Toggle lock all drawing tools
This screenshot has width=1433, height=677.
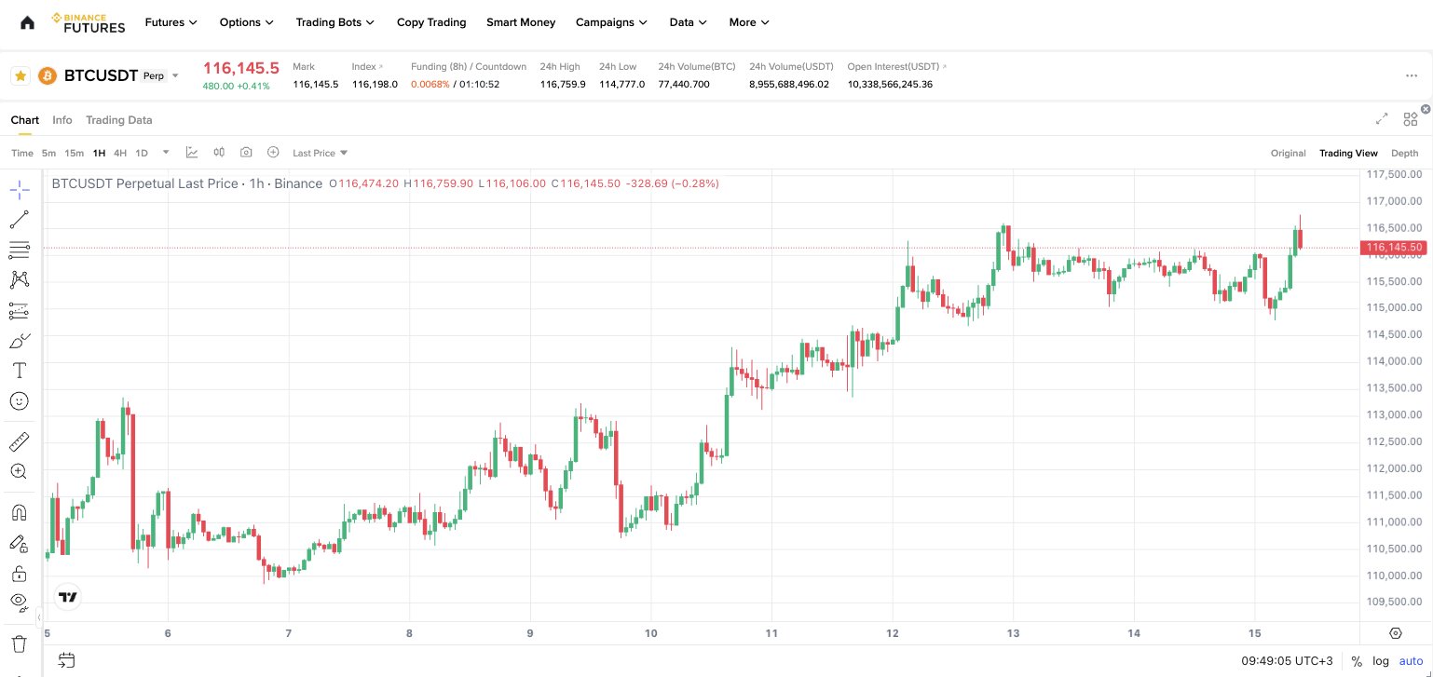19,573
